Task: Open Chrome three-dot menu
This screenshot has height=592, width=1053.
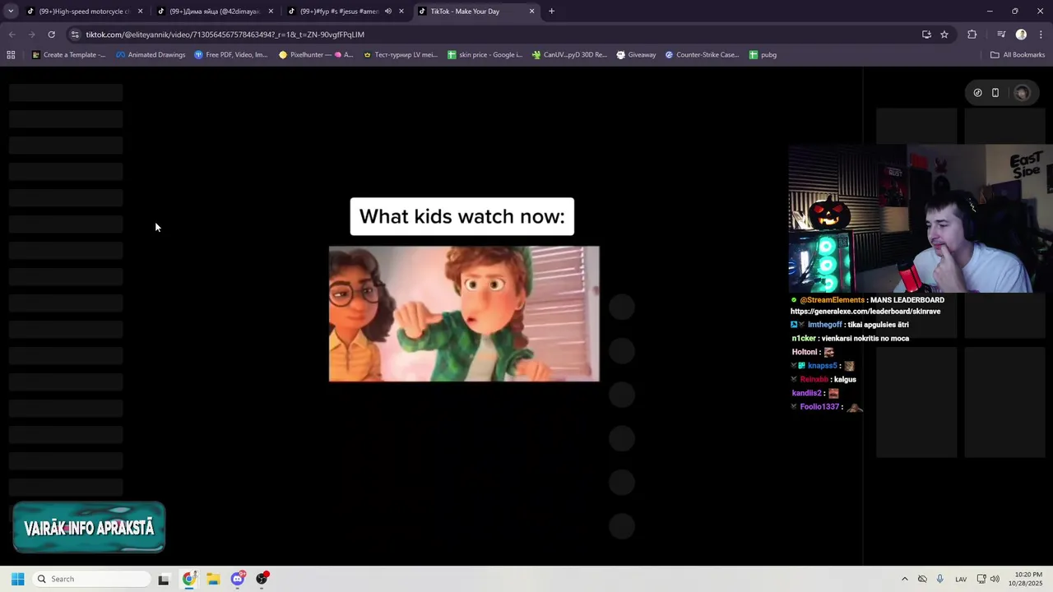Action: 1041,35
